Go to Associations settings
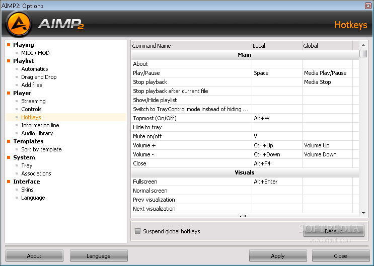374x266 pixels. pos(36,173)
